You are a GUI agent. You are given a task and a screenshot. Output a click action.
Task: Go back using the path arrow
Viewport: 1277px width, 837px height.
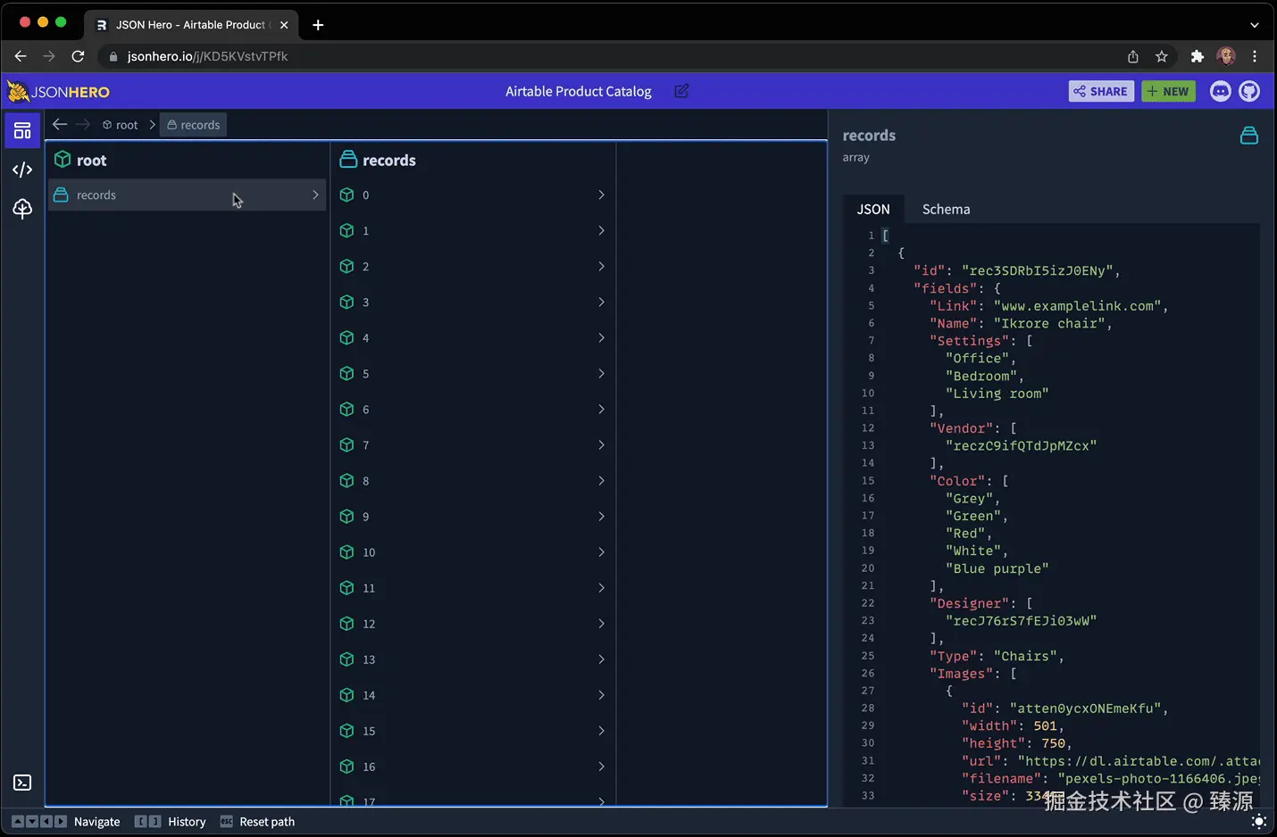(60, 124)
